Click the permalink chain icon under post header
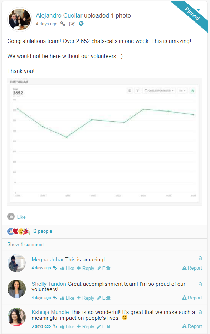This screenshot has height=334, width=210. tap(63, 24)
